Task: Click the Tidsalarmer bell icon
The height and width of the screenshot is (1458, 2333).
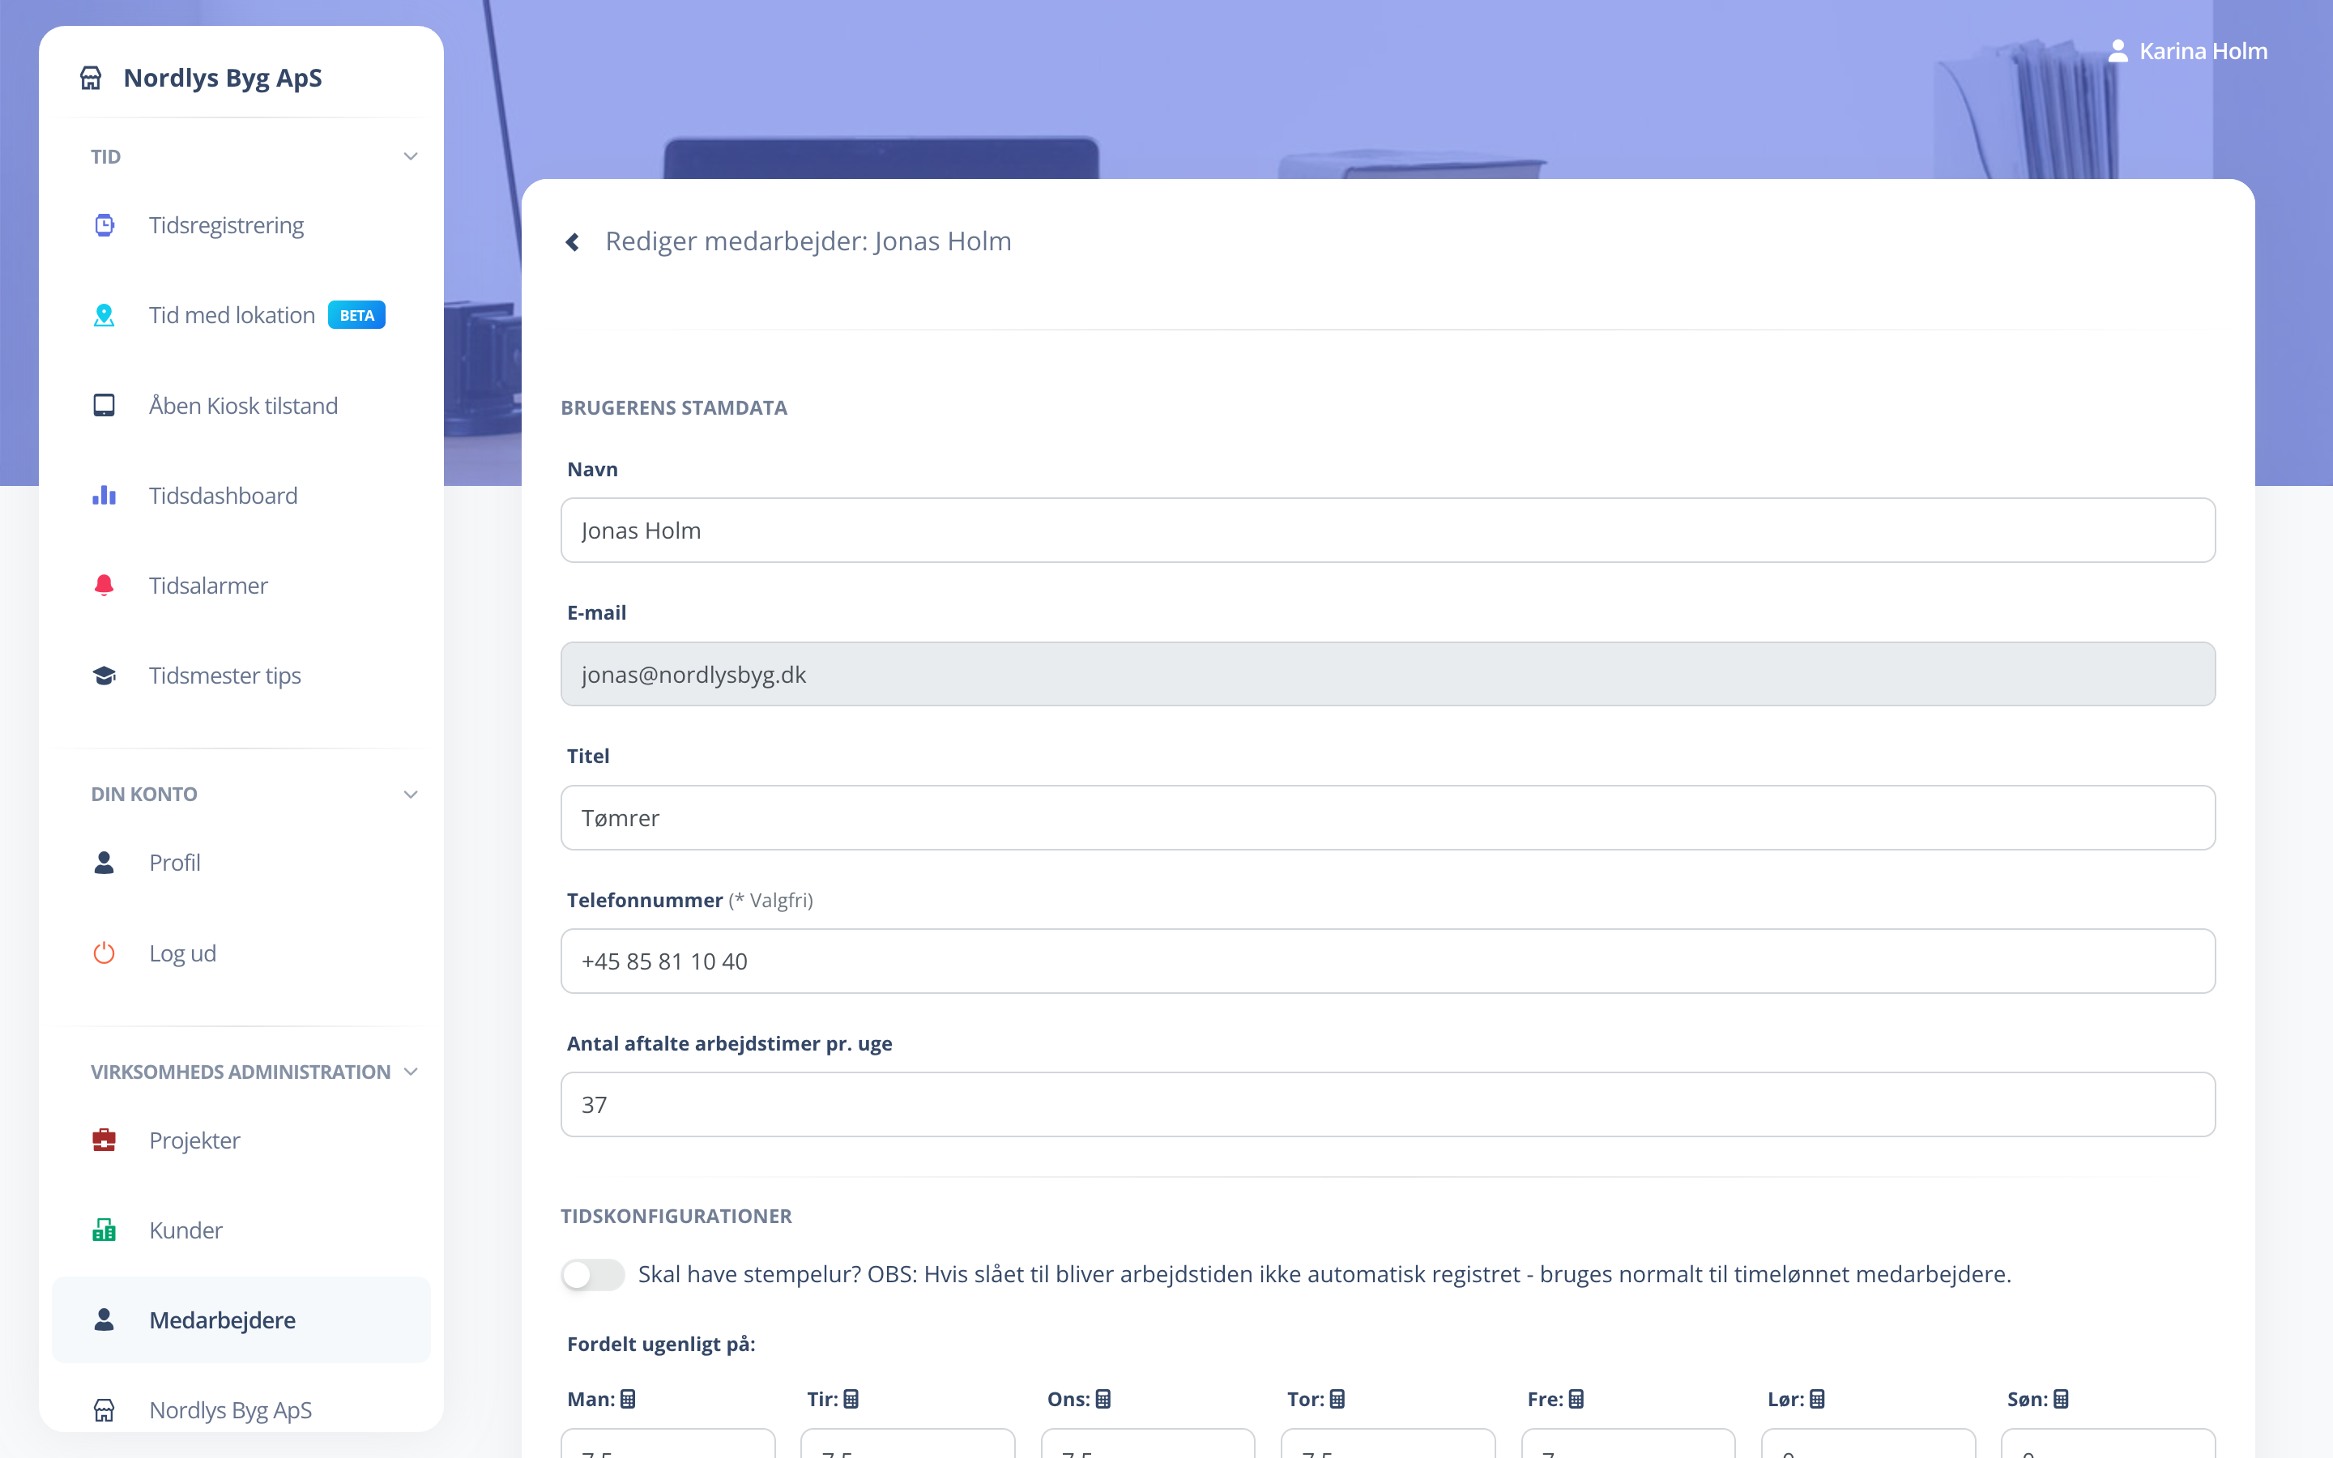Action: pos(104,586)
